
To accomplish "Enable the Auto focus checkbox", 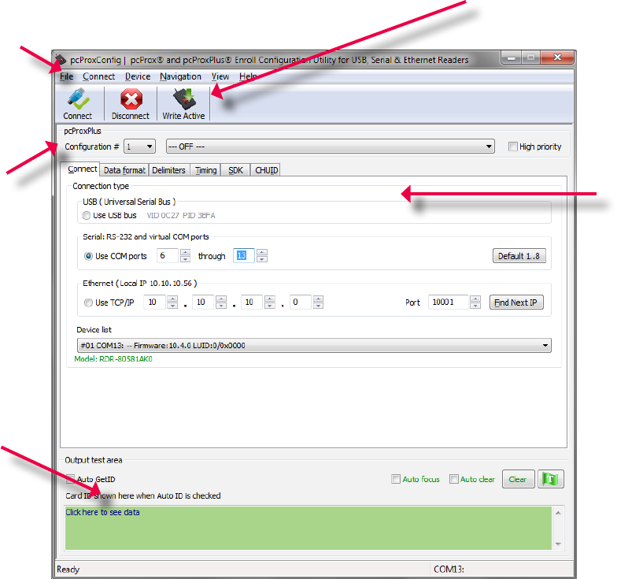I will 395,479.
